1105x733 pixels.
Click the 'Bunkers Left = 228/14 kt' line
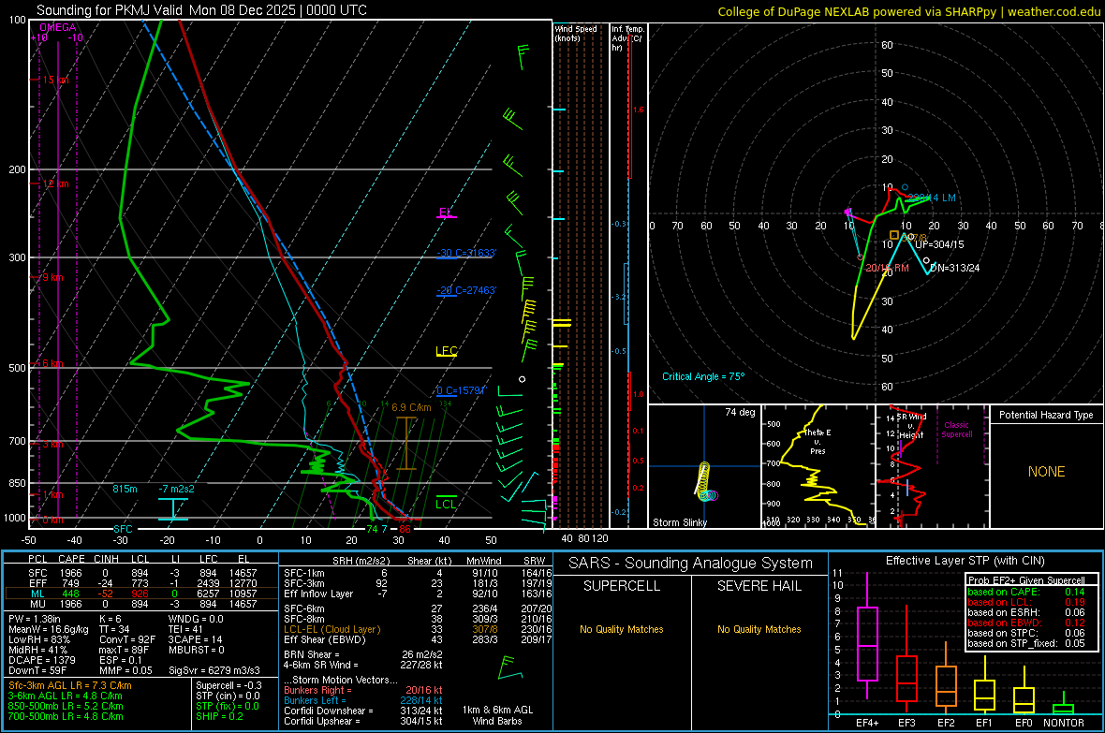362,700
